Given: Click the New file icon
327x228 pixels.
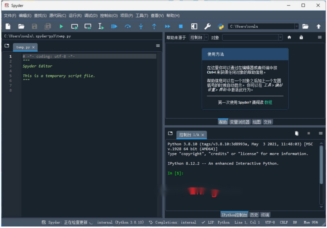Looking at the screenshot, I should (8, 26).
